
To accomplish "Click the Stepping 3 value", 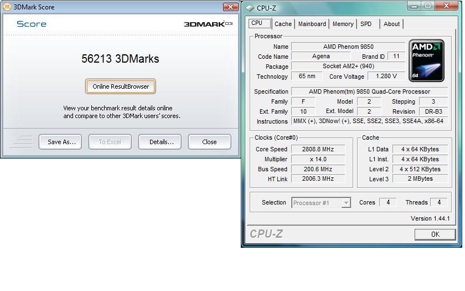I will tap(433, 101).
